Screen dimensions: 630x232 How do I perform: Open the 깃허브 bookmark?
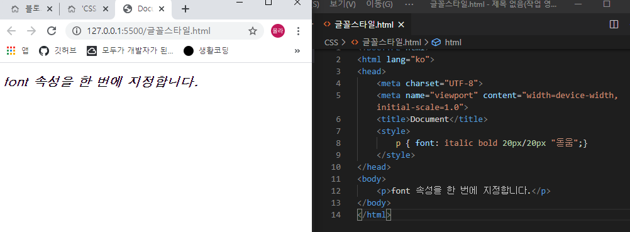click(x=58, y=51)
